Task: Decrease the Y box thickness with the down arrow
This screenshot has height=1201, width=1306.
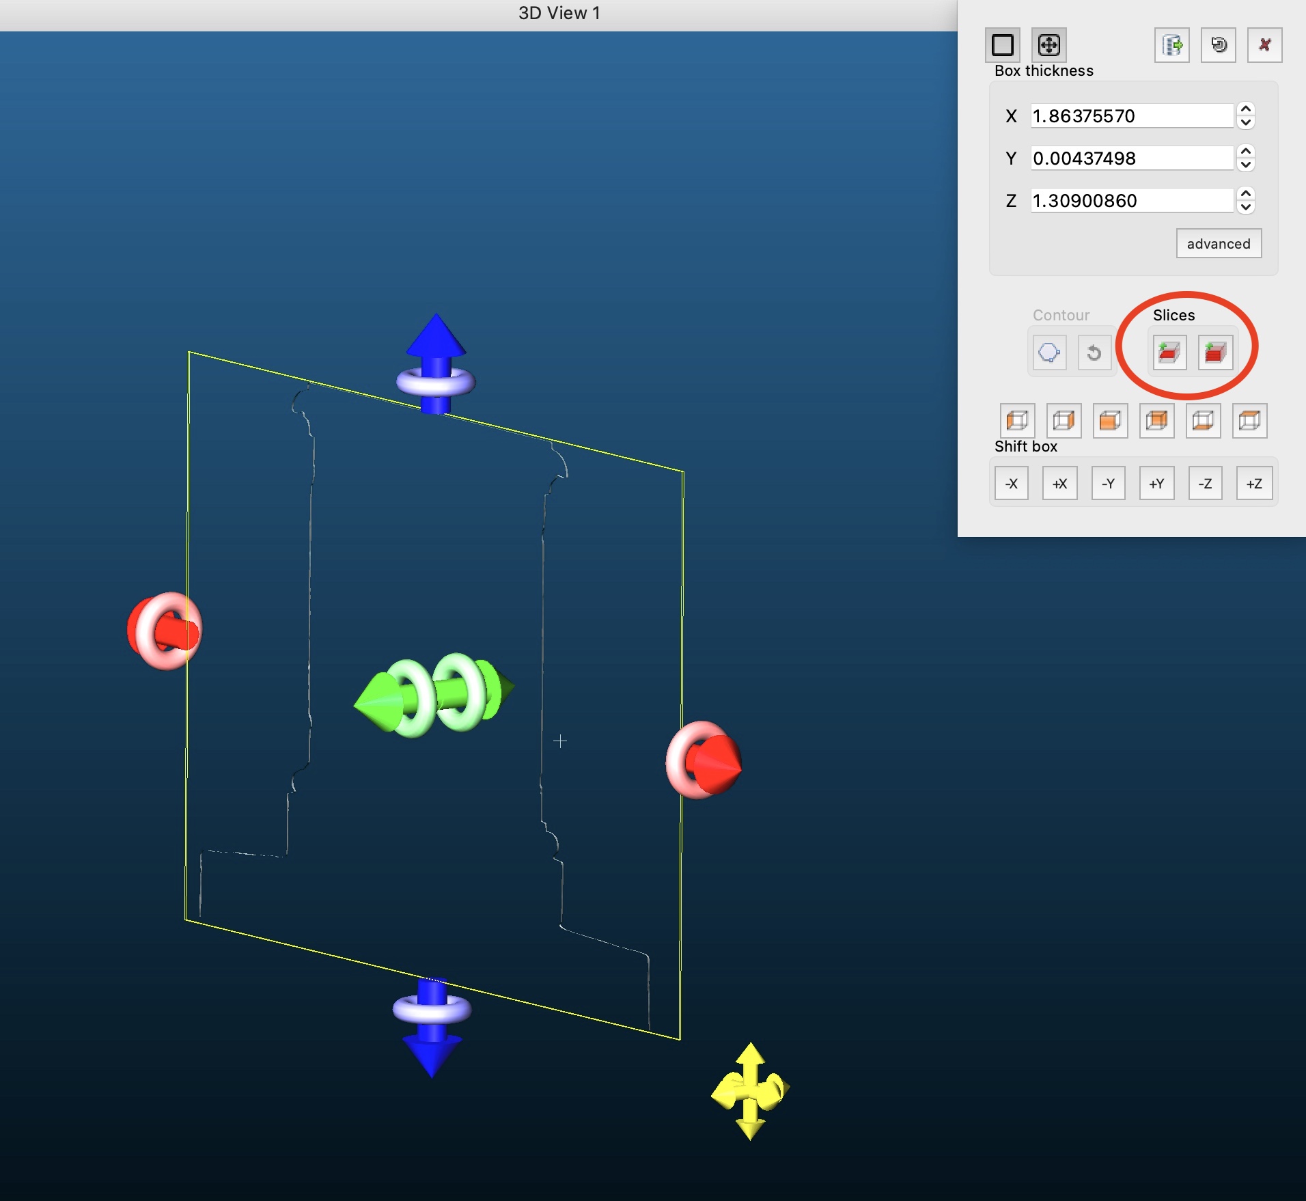Action: [1246, 165]
